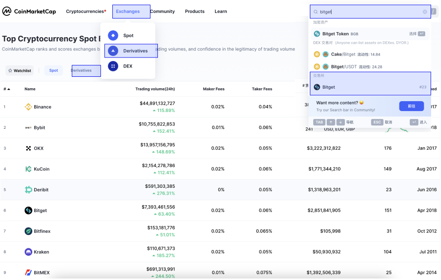Open the Bitget link in table row 6
This screenshot has width=441, height=280.
tap(40, 211)
